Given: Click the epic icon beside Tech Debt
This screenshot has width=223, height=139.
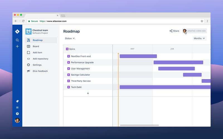Looking at the screenshot, I should (x=69, y=87).
